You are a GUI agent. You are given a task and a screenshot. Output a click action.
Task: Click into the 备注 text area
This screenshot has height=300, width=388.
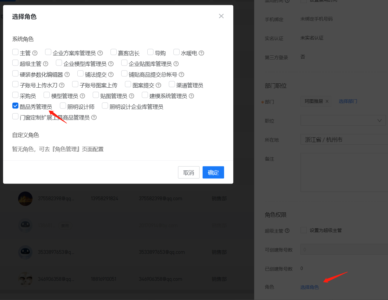point(344,172)
